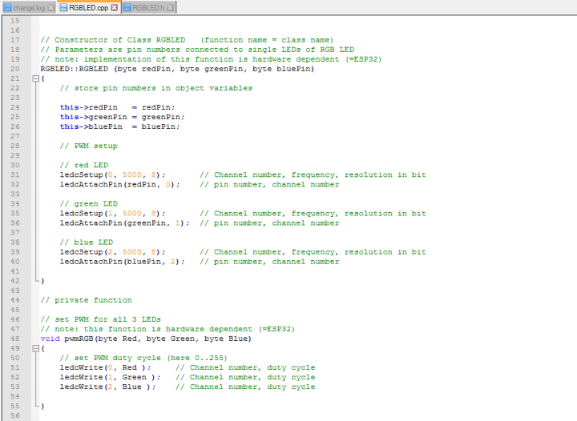The width and height of the screenshot is (577, 421).
Task: Click 'this->redPin' on line 24
Action: [89, 107]
